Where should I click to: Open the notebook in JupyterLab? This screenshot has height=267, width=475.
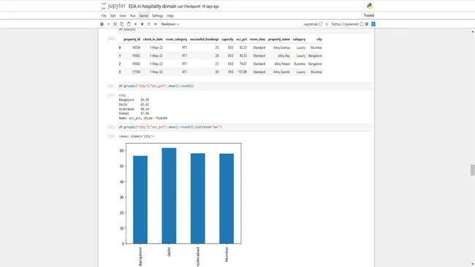point(313,24)
